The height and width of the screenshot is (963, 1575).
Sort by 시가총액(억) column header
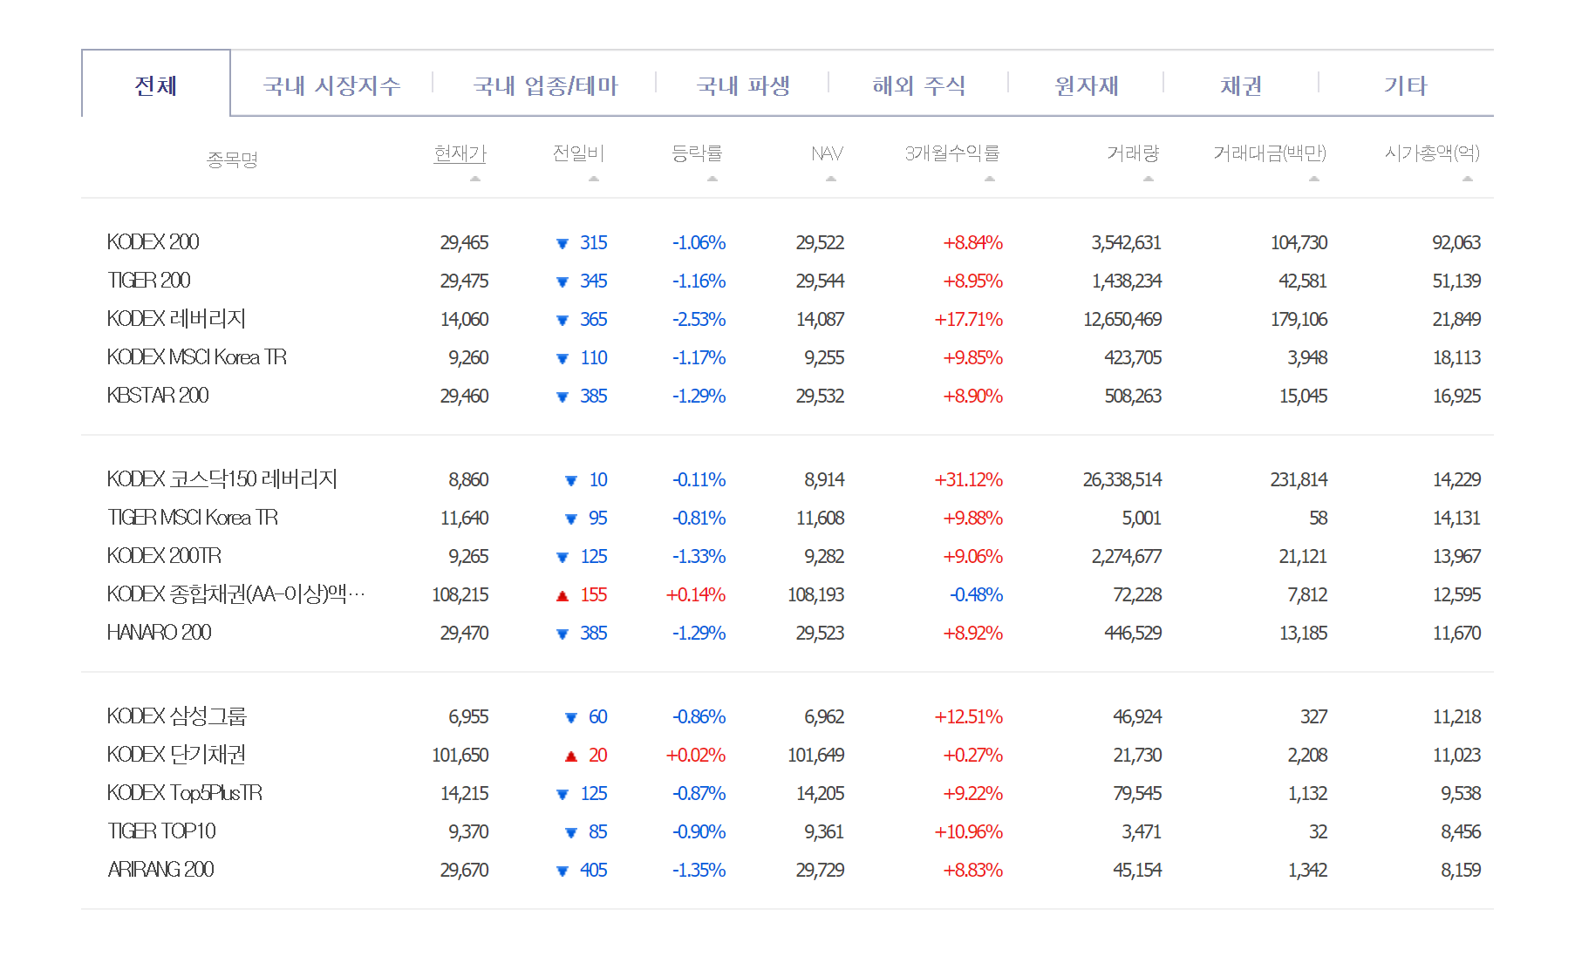[x=1432, y=153]
